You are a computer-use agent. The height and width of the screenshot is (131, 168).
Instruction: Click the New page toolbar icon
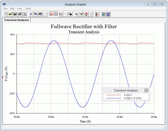tap(5, 14)
